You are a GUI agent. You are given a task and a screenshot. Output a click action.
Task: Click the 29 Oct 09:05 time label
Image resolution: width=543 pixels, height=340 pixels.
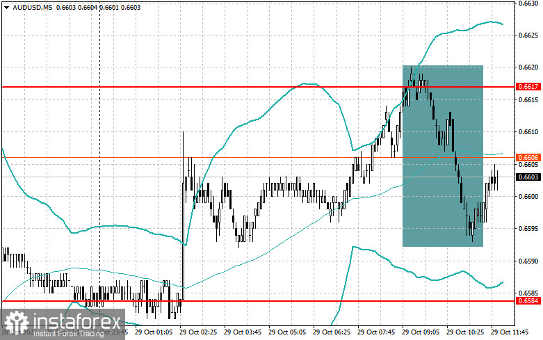tap(421, 332)
